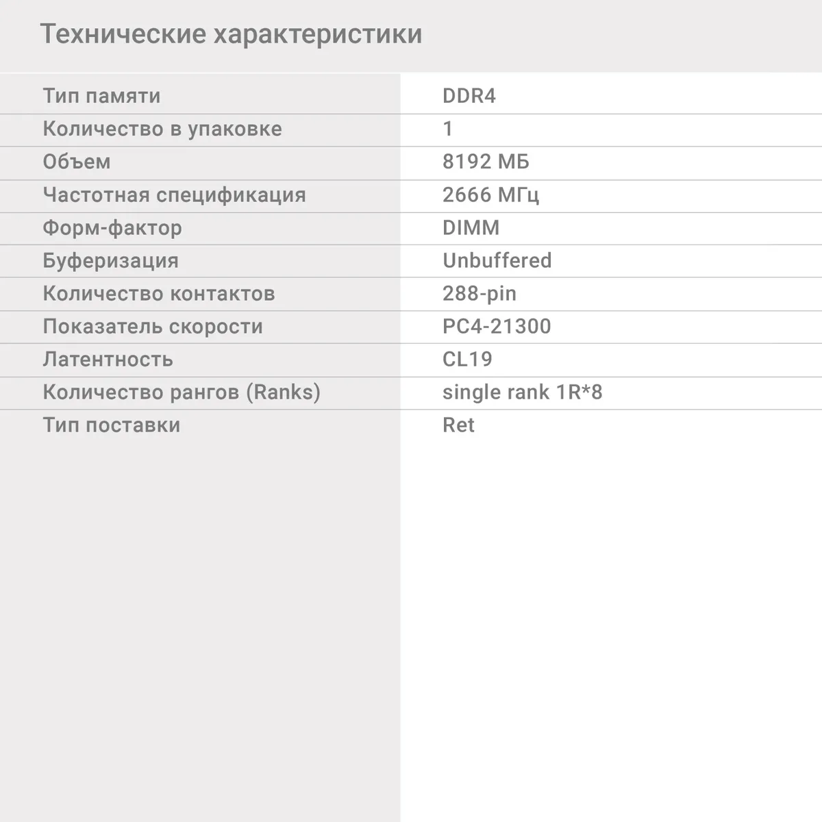Click the "single rank 1R*8" value
822x822 pixels.
tap(522, 392)
